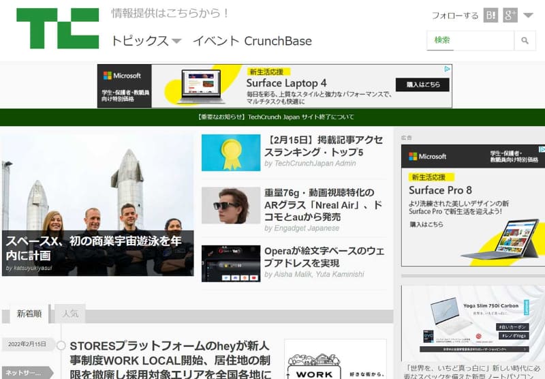Open the WORK LOCAL illustration thumbnail

[335, 359]
